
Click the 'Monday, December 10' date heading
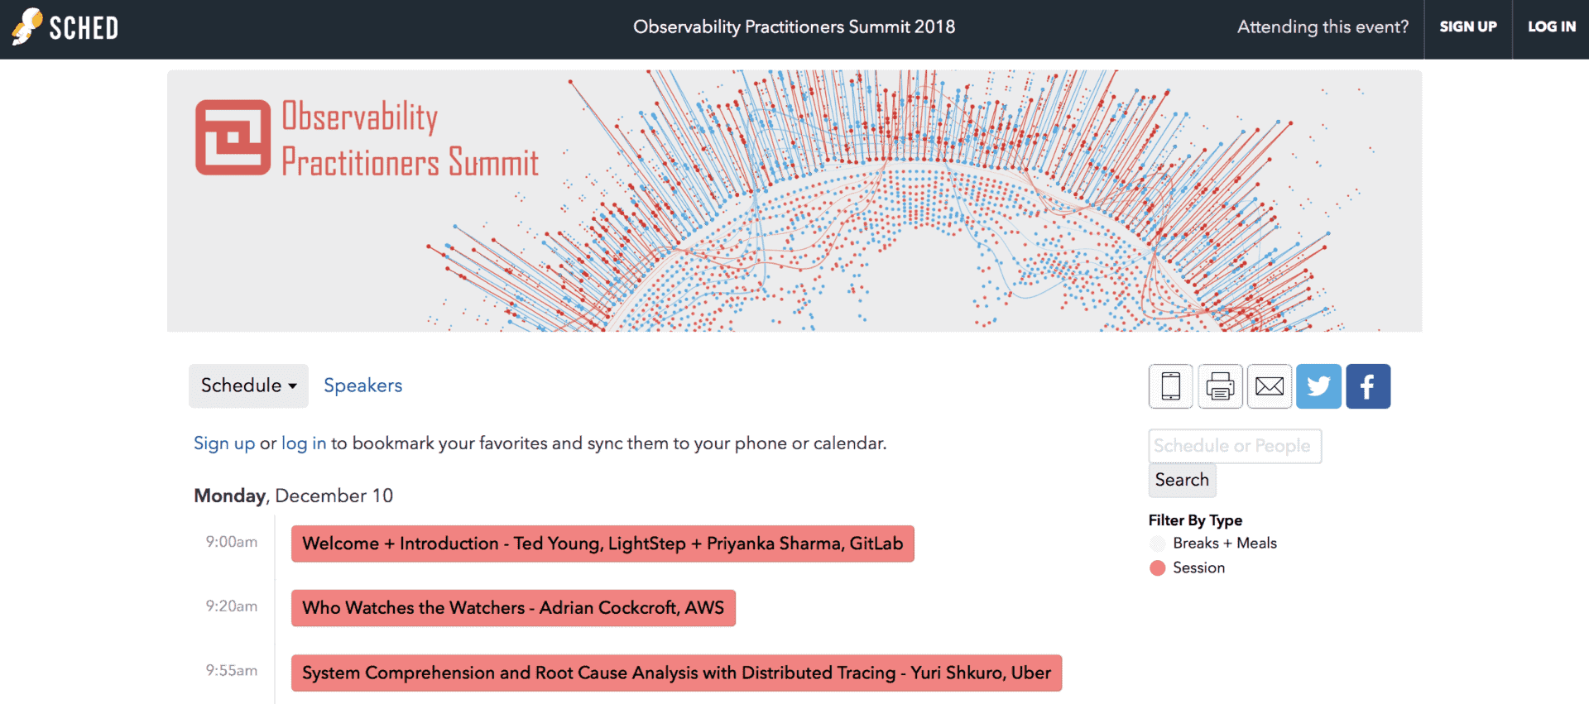[x=293, y=496]
